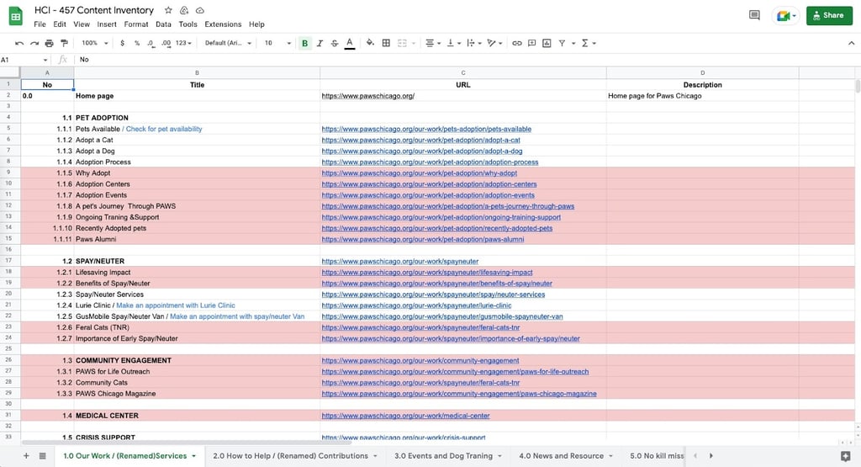Open the Explore panel
The width and height of the screenshot is (861, 467).
(x=846, y=456)
